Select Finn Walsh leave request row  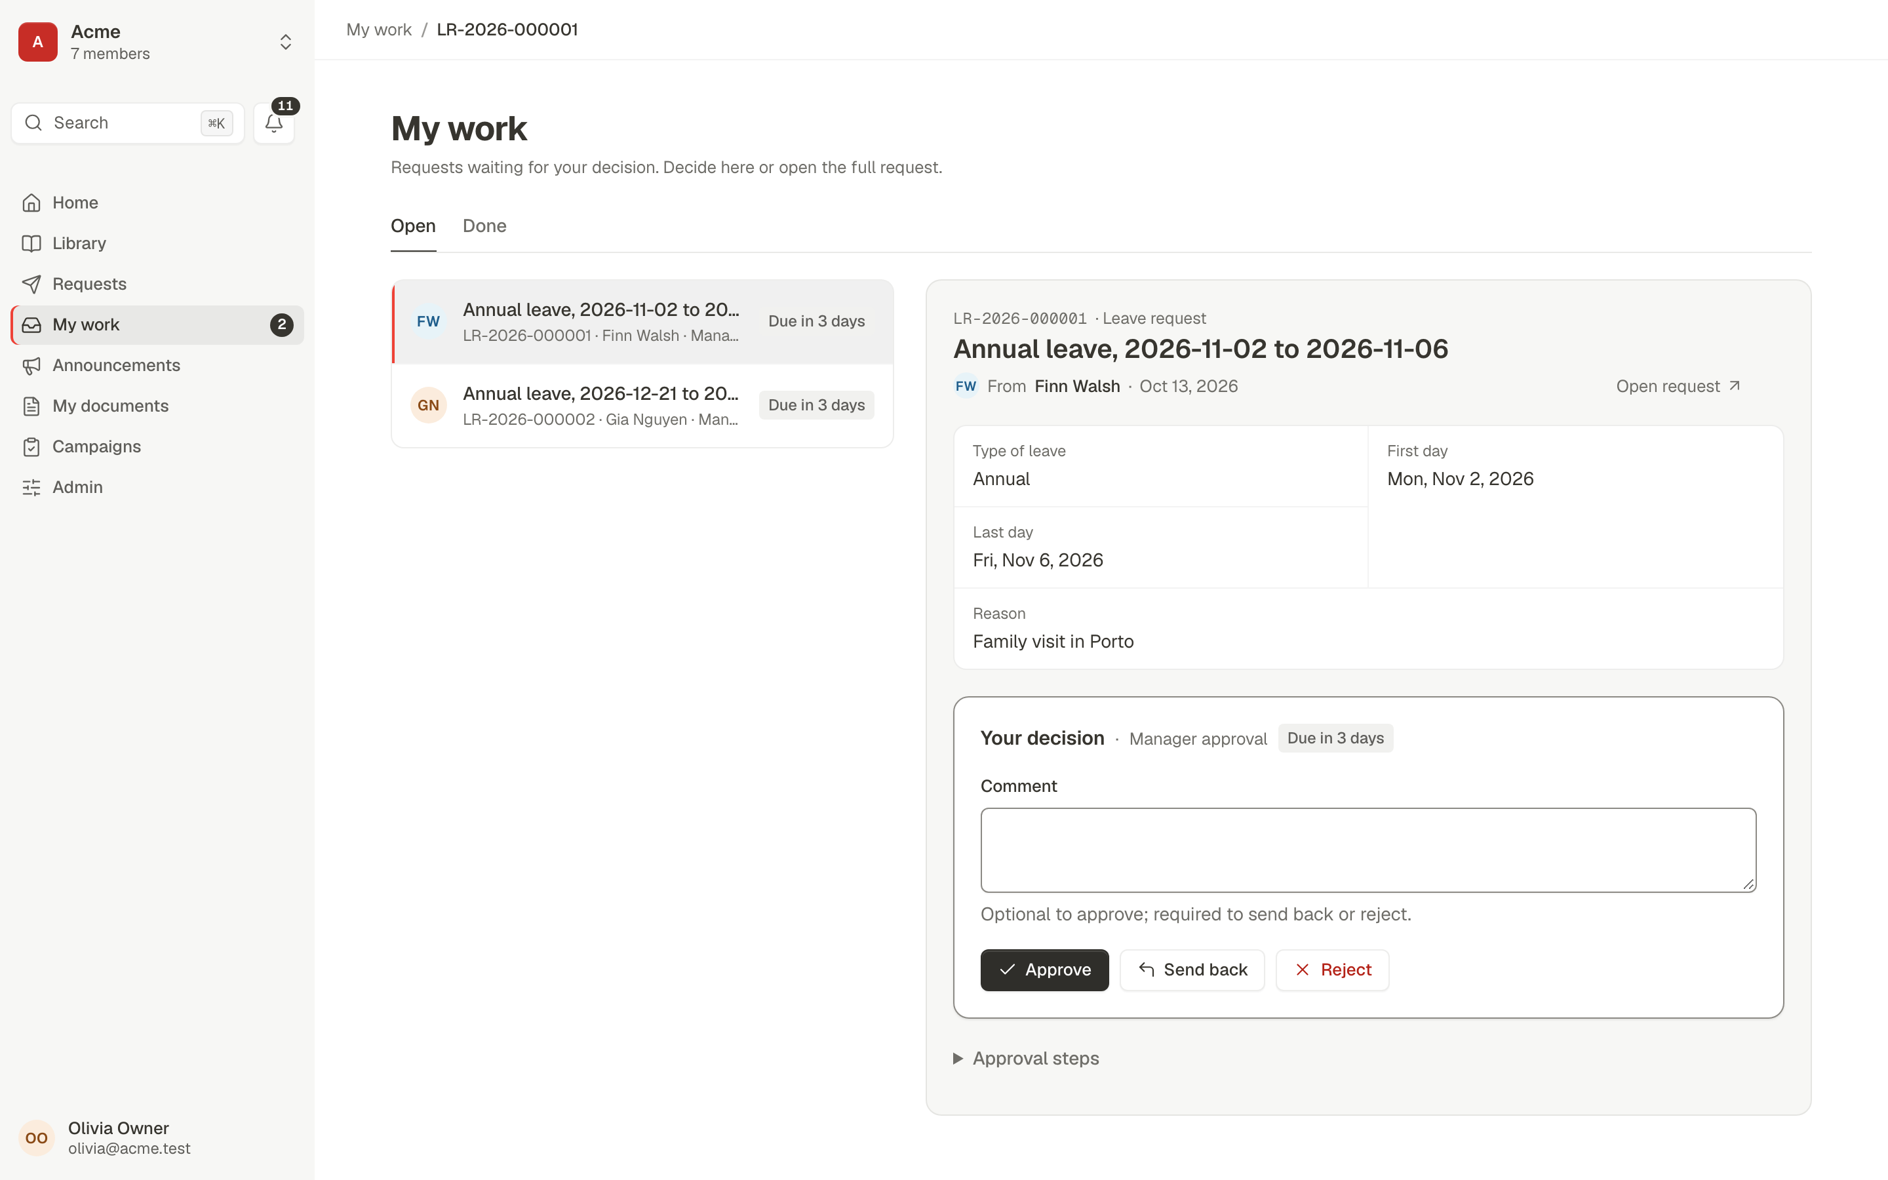(x=642, y=321)
